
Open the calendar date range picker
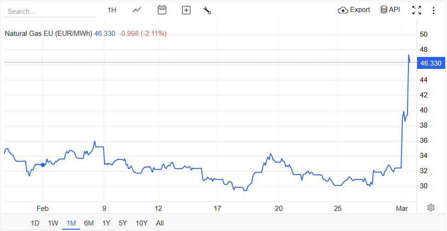coord(162,10)
